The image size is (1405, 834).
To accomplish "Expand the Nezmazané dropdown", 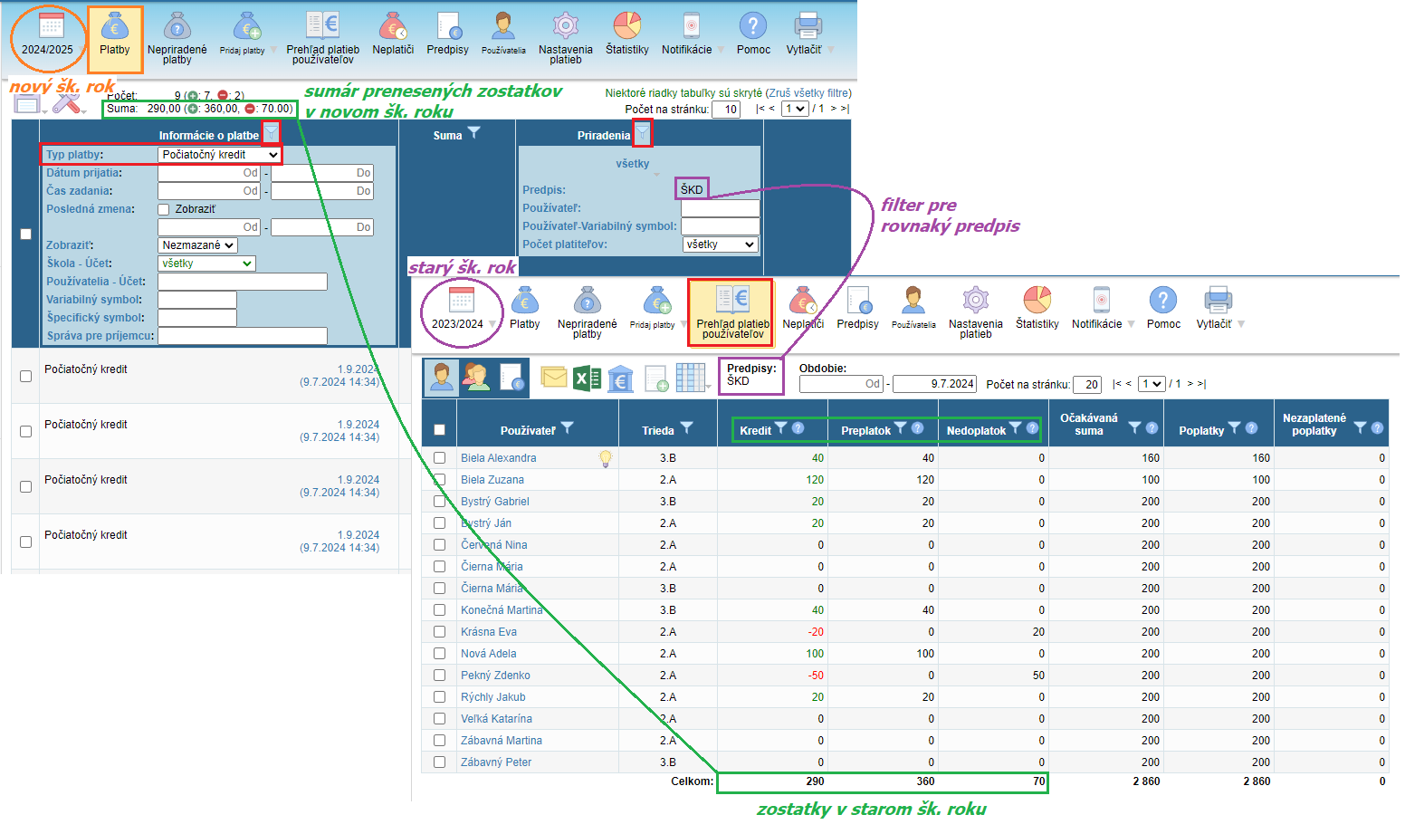I will click(x=197, y=245).
